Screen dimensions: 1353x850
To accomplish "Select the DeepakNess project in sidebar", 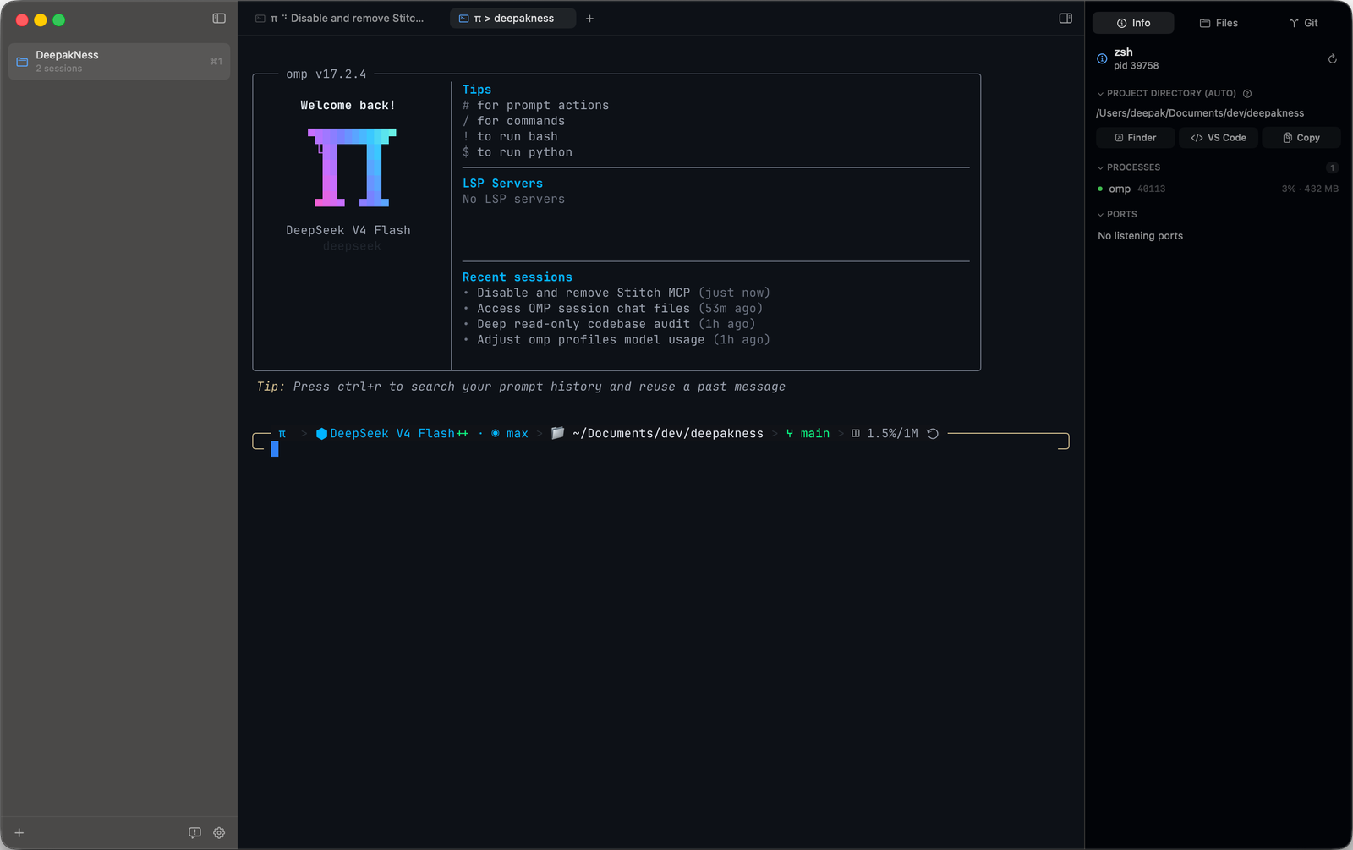I will pos(119,62).
